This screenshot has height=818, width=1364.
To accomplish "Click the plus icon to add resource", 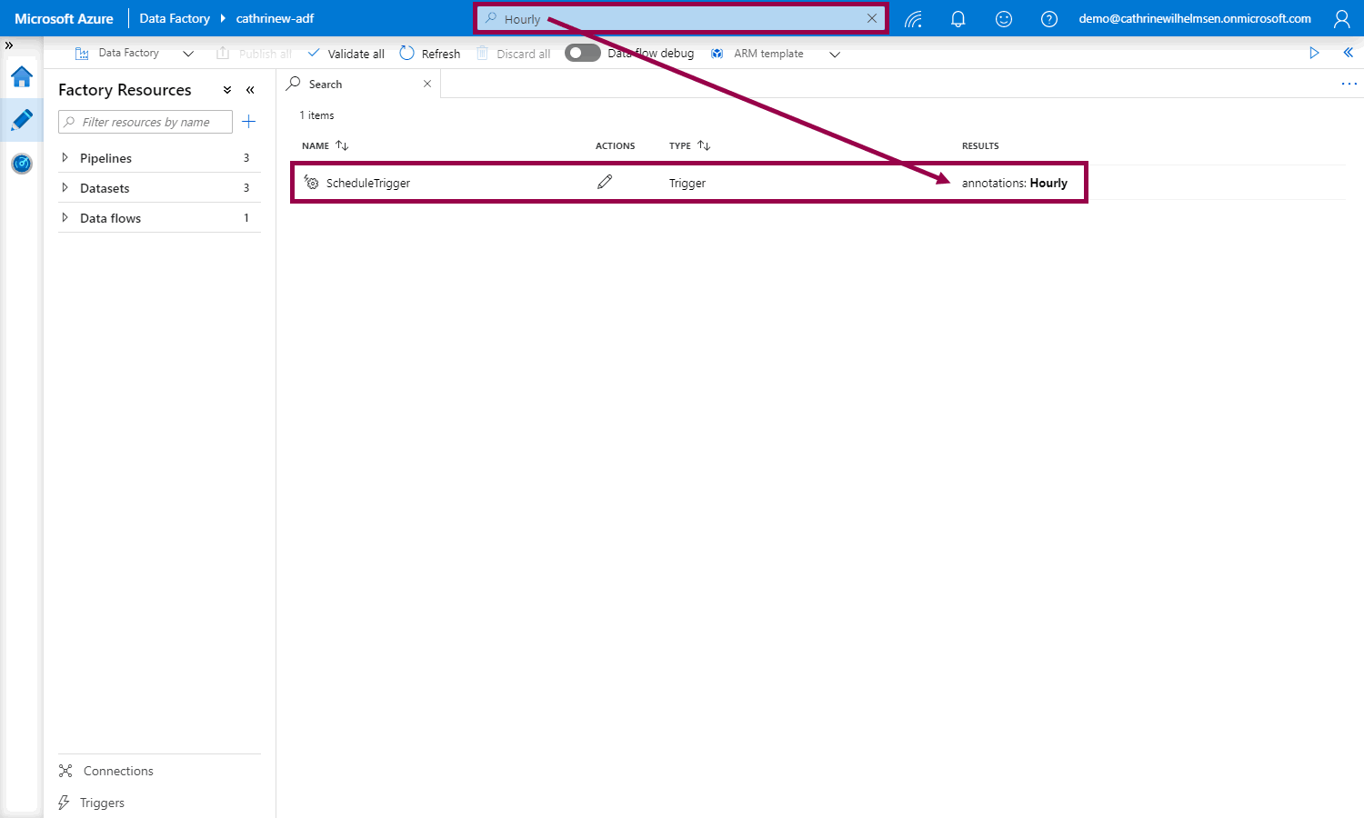I will pyautogui.click(x=249, y=122).
